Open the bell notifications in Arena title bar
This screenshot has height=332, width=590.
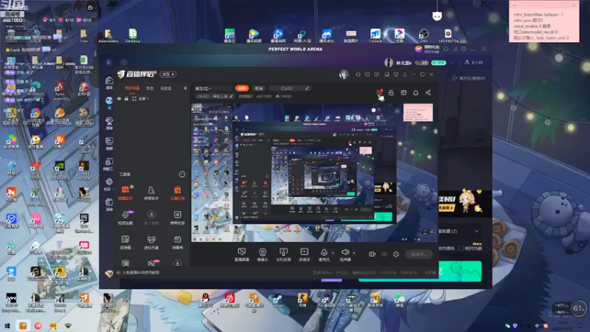pyautogui.click(x=446, y=49)
